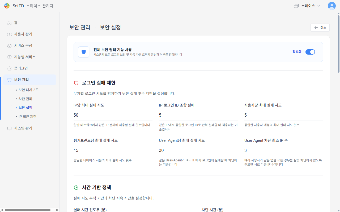Click the sidebar scrollbar right arrow
Viewport: 340px width, 212px height.
pos(57,210)
